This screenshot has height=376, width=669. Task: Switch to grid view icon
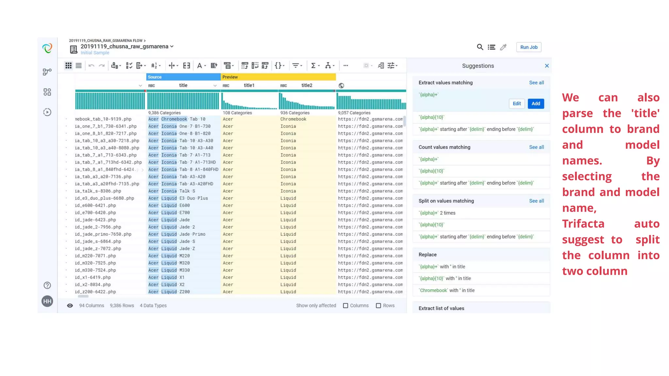tap(68, 66)
